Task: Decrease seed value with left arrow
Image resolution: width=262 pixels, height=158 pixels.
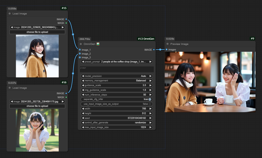Action: [x=83, y=118]
